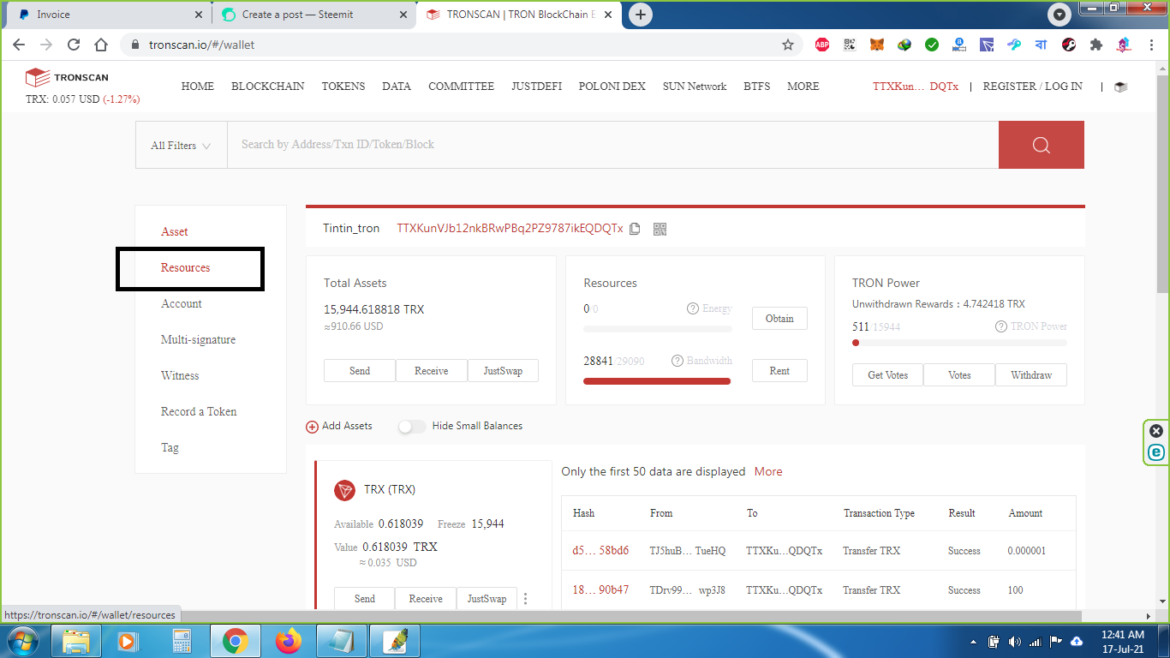Open the Chrome profile dropdown arrow
The height and width of the screenshot is (658, 1170).
(1060, 15)
